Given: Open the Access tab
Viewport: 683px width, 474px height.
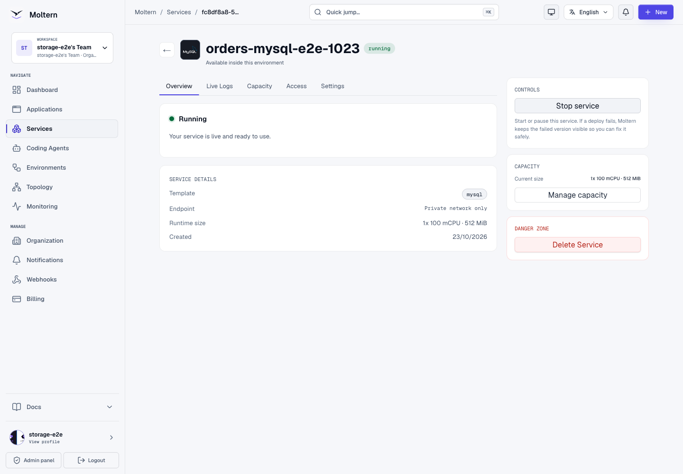Looking at the screenshot, I should click(x=296, y=86).
